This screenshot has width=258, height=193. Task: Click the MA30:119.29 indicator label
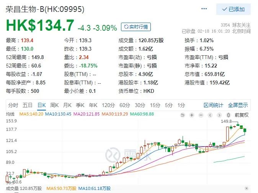(x=115, y=114)
